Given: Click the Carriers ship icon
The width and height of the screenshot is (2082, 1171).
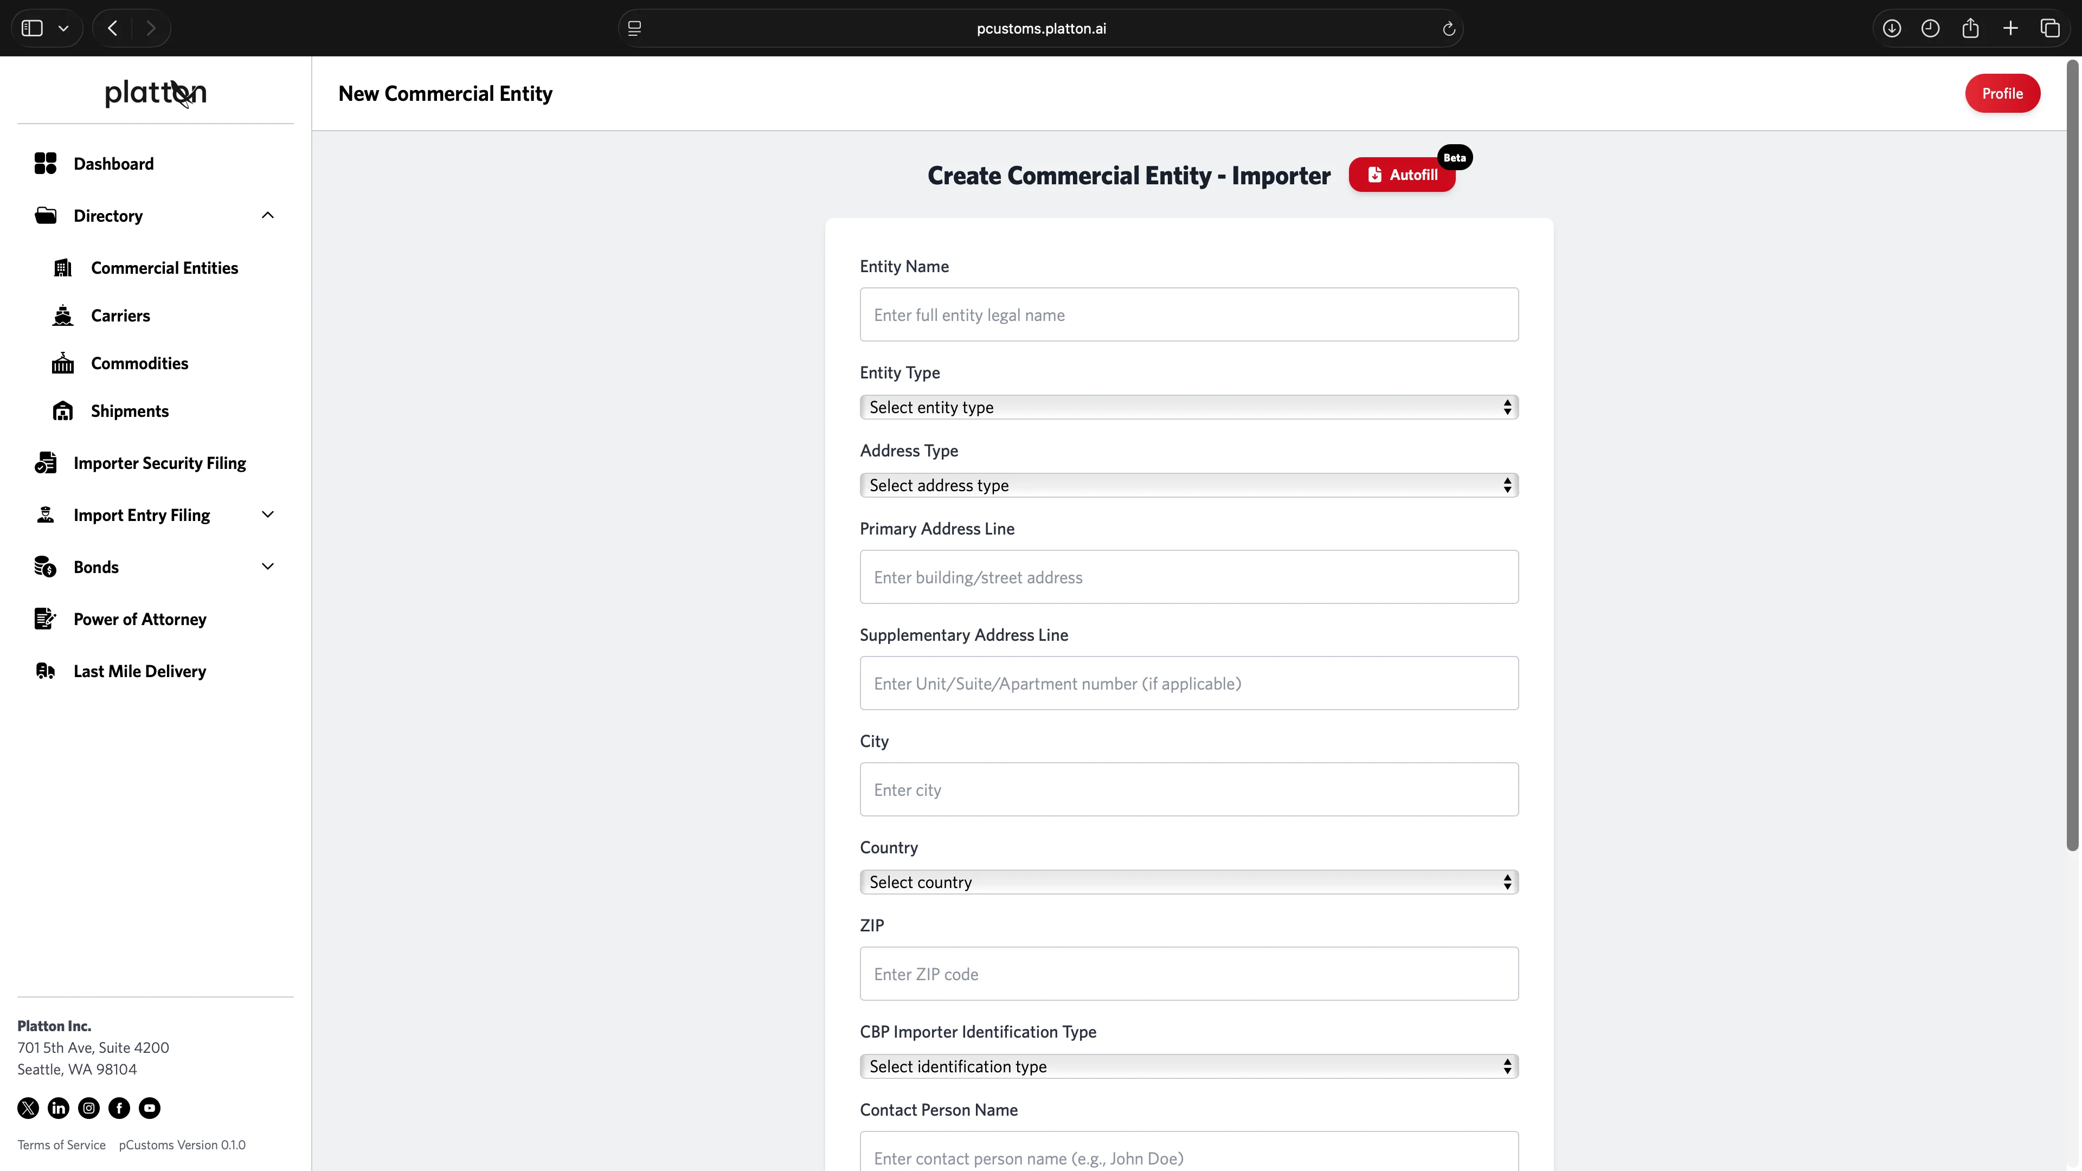Looking at the screenshot, I should 62,315.
